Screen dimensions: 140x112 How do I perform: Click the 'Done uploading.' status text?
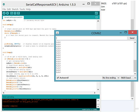(x=8, y=97)
